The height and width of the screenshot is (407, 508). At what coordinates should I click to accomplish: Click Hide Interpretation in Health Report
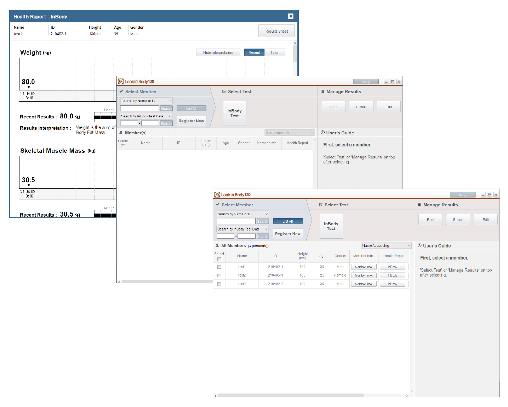tap(218, 52)
